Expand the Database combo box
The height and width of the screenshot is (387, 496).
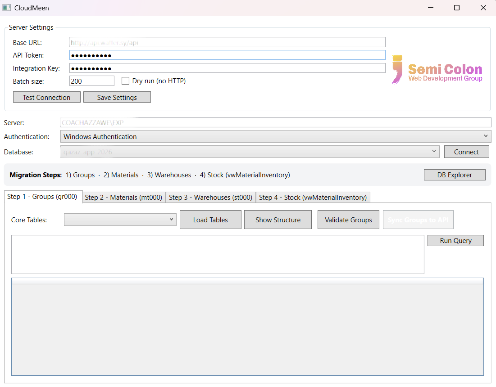coord(250,152)
